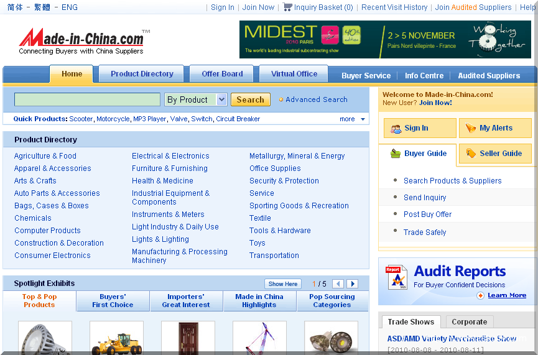Screen dimensions: 538x355
Task: Click the Learn More arrow icon
Action: (x=480, y=295)
